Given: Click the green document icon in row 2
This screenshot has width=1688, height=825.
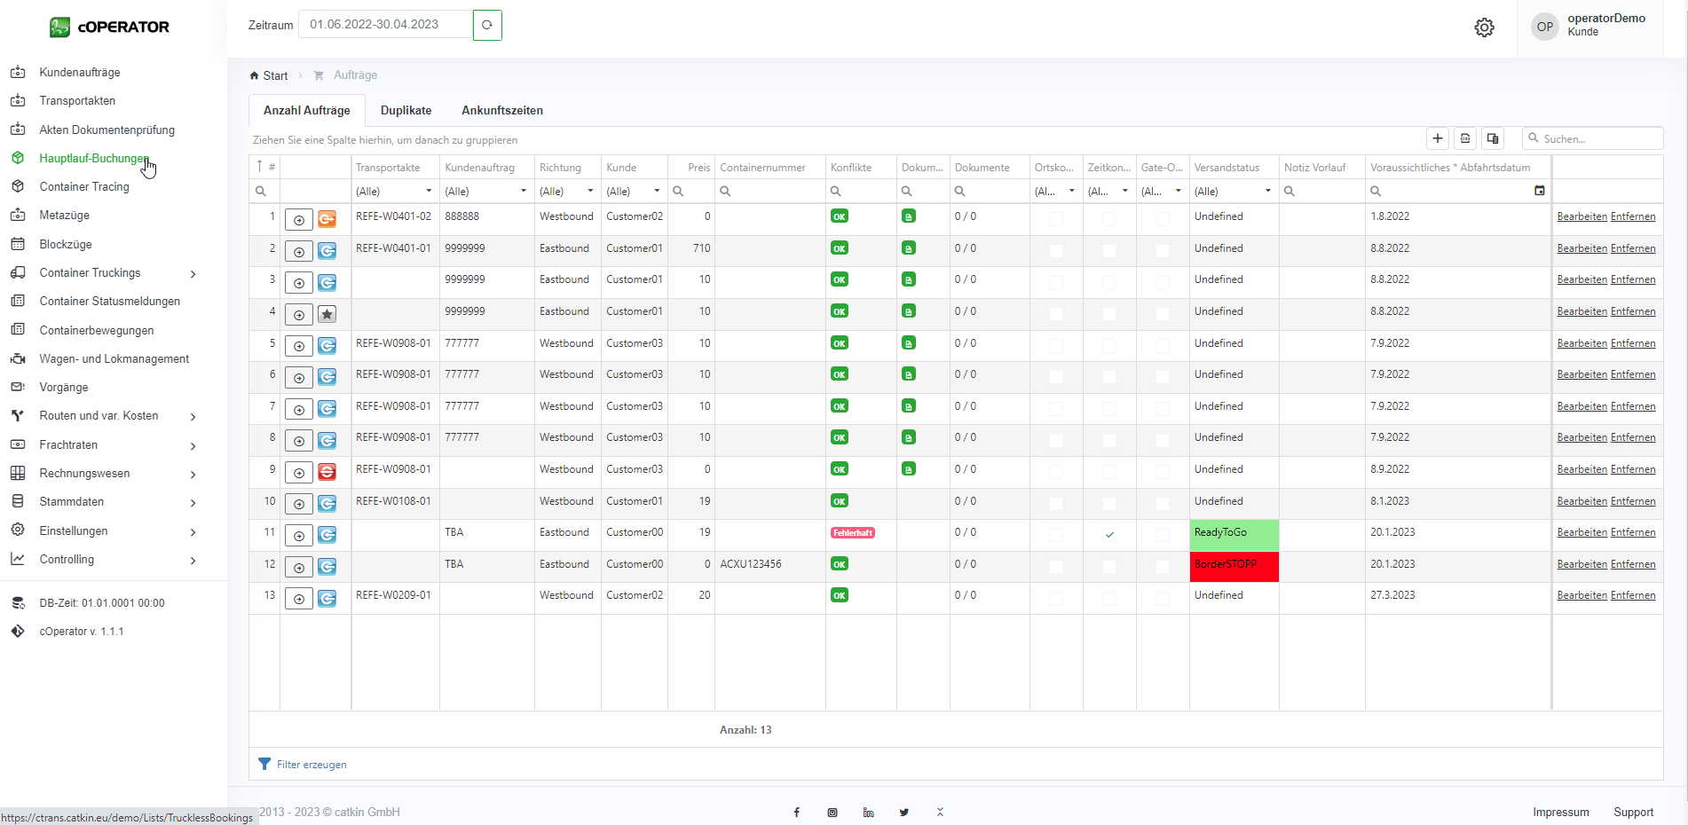Looking at the screenshot, I should (908, 248).
